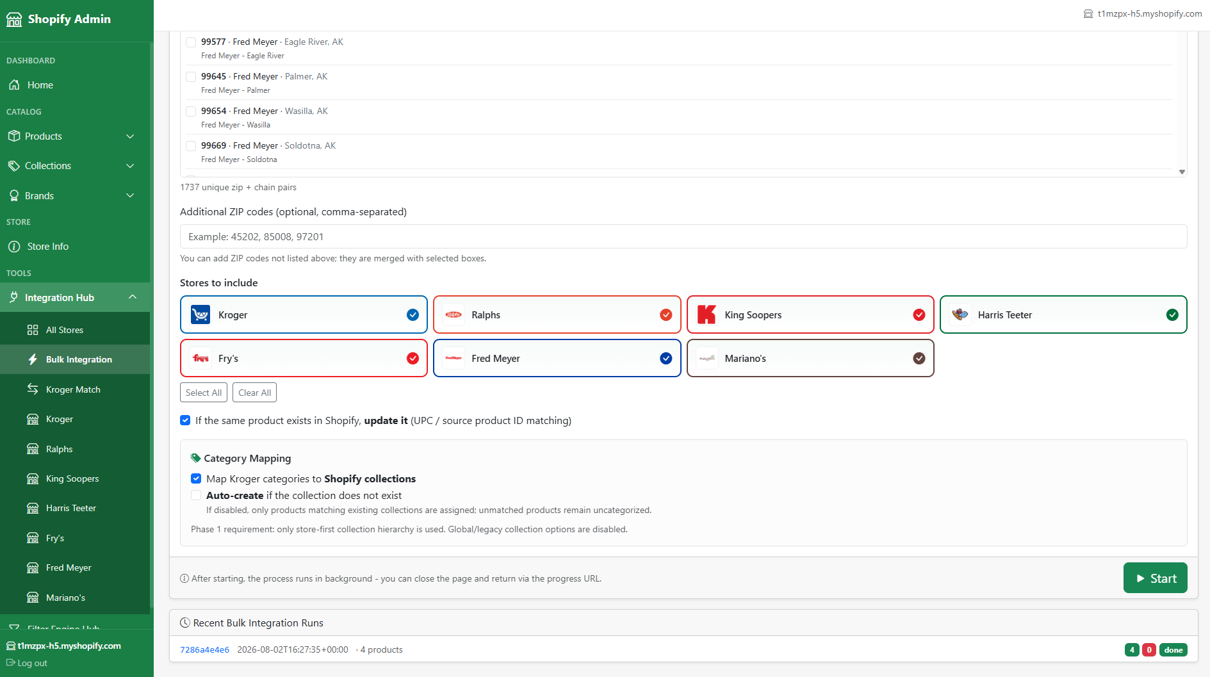This screenshot has width=1210, height=677.
Task: Enable Auto-create if collection does not exist
Action: coord(196,496)
